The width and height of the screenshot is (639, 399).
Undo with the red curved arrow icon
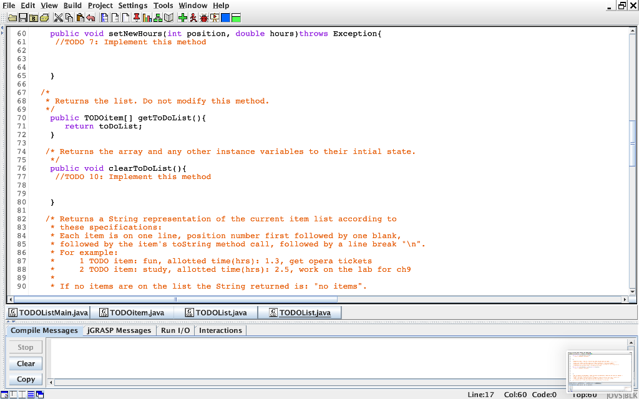tap(90, 17)
